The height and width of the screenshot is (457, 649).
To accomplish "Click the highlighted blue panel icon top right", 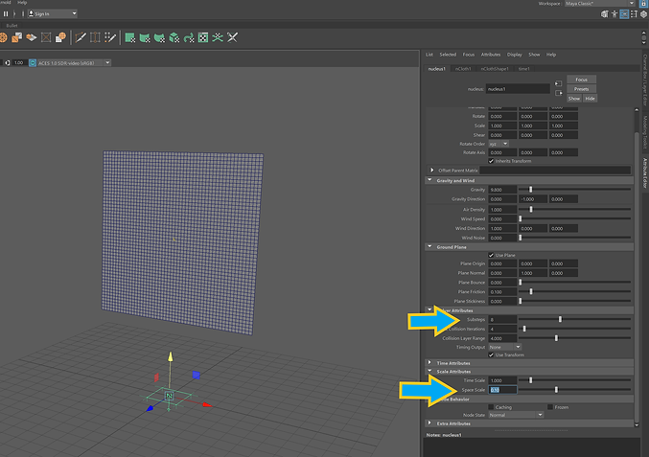I will 624,14.
